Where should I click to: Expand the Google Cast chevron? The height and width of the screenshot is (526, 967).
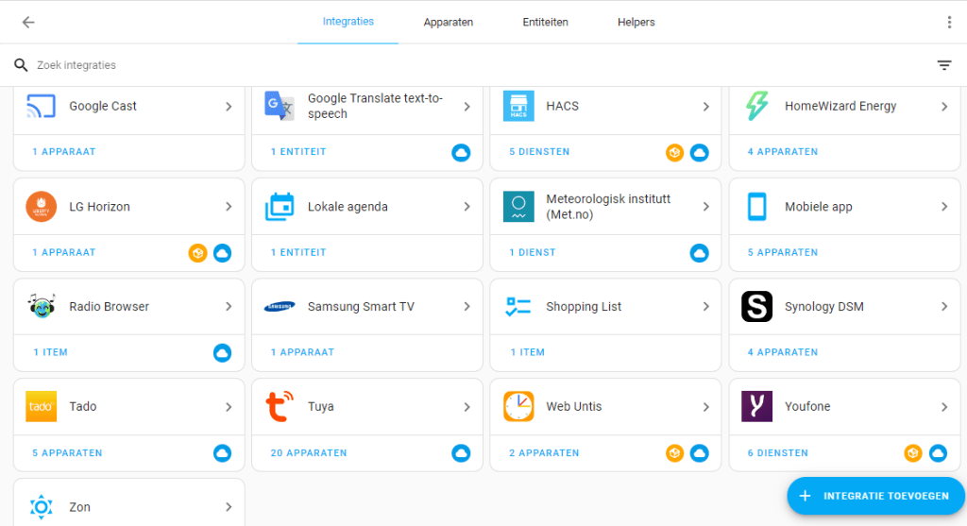229,107
